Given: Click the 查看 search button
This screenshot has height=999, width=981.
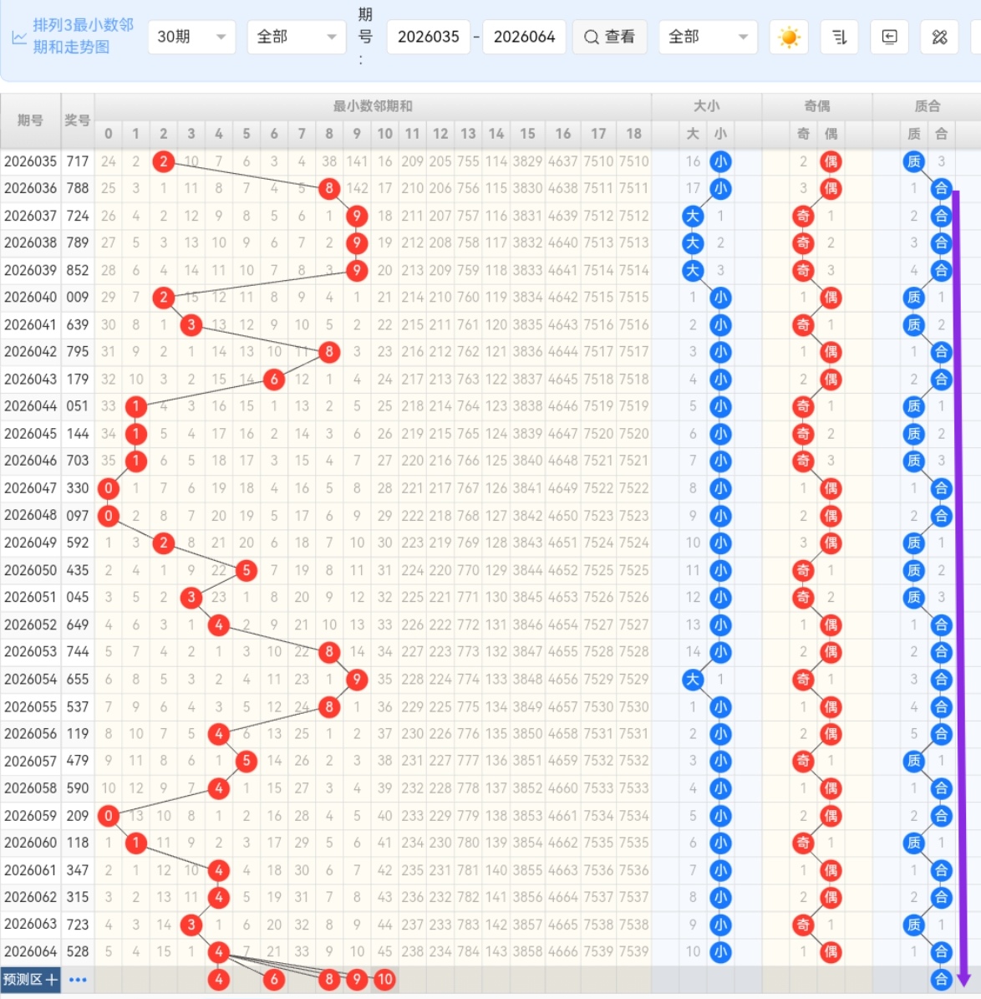Looking at the screenshot, I should [609, 38].
